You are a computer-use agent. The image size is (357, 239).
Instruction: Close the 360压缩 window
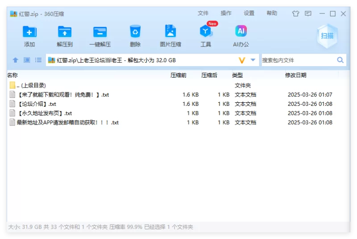coord(343,14)
